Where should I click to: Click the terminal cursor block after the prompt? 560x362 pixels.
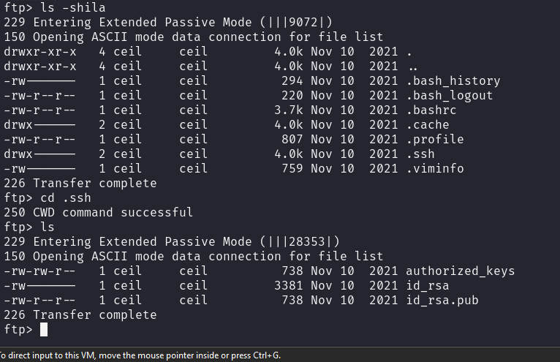point(44,330)
